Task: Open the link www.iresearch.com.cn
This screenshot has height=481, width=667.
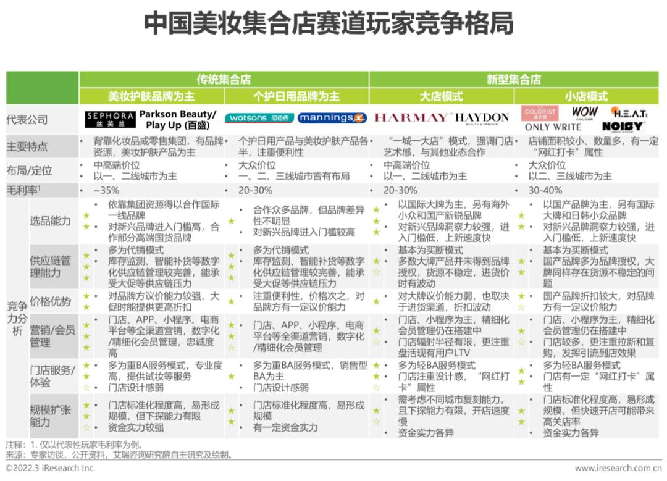Action: pyautogui.click(x=619, y=469)
